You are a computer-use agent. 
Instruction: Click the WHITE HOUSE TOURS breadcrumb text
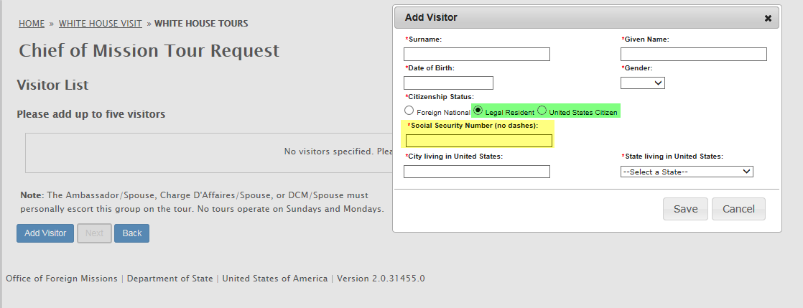click(201, 24)
